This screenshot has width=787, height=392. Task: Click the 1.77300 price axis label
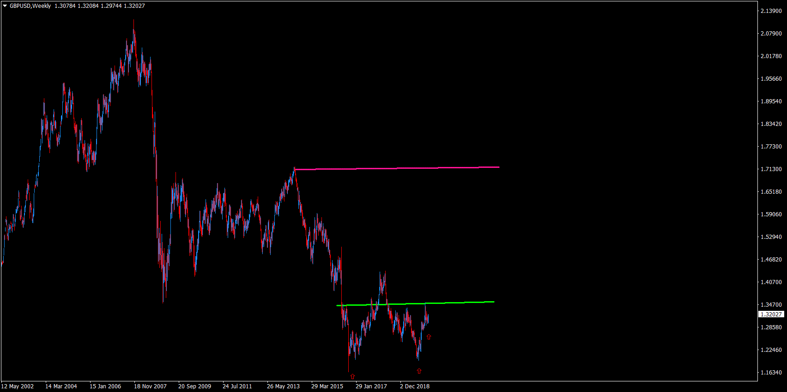[x=771, y=147]
